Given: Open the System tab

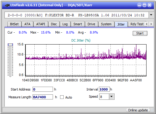Looking at the screenshot, I should coord(106,24).
